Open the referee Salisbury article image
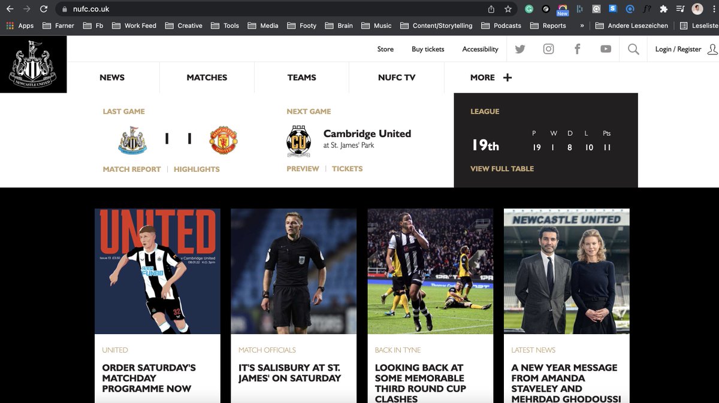This screenshot has width=719, height=403. 294,271
